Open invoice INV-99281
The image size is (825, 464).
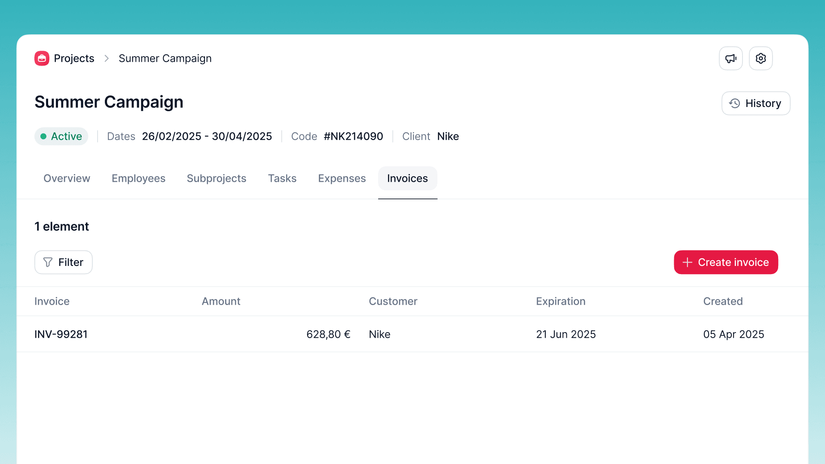pos(61,334)
